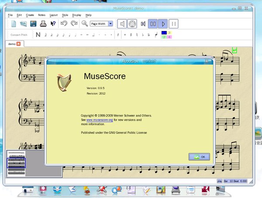Click the What's This help cursor icon
262x198 pixels.
pos(53,24)
